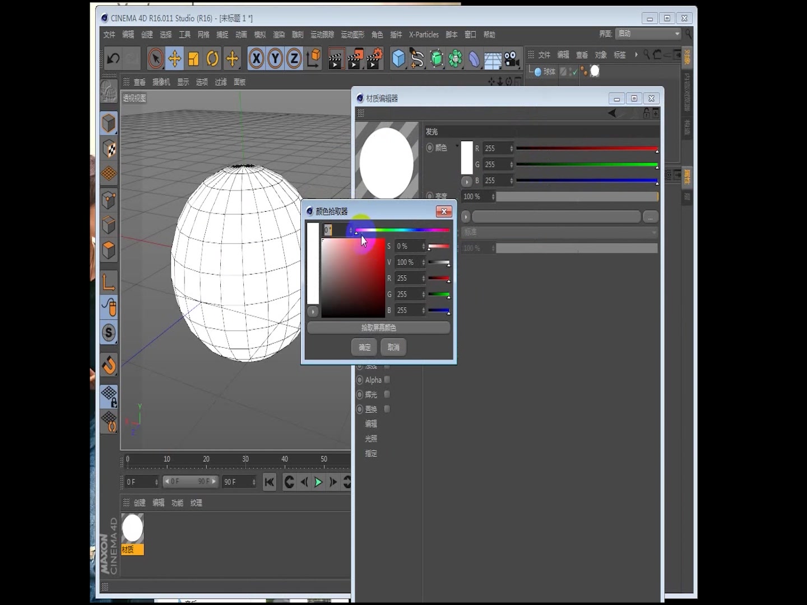
Task: Toggle the X axis lock button
Action: (256, 58)
